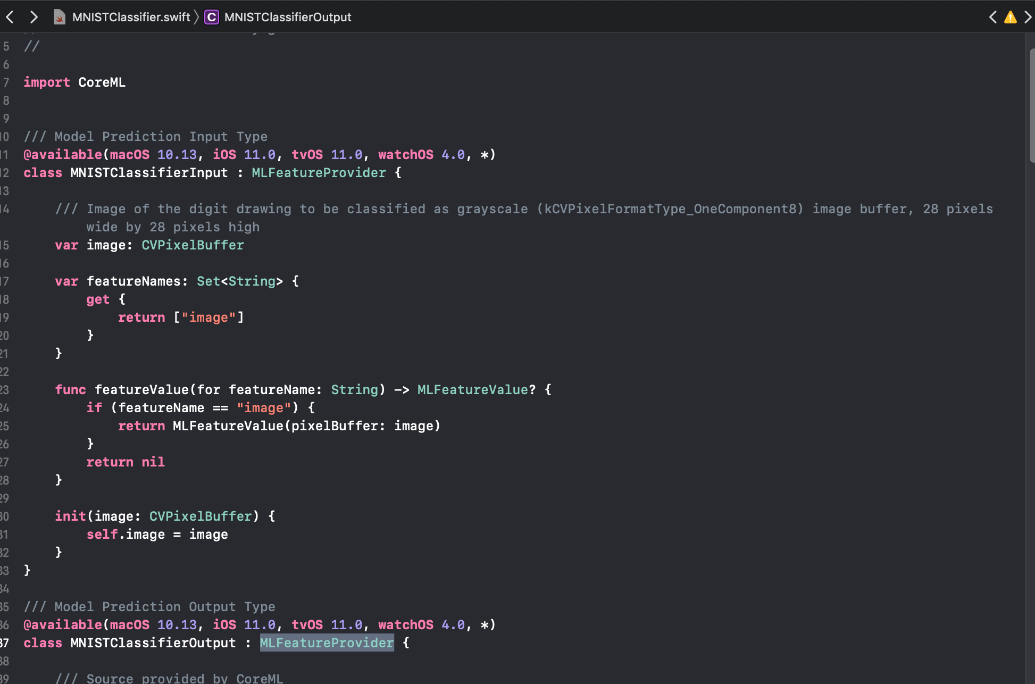The image size is (1035, 684).
Task: Click the MLFeatureValue return type
Action: tap(473, 390)
